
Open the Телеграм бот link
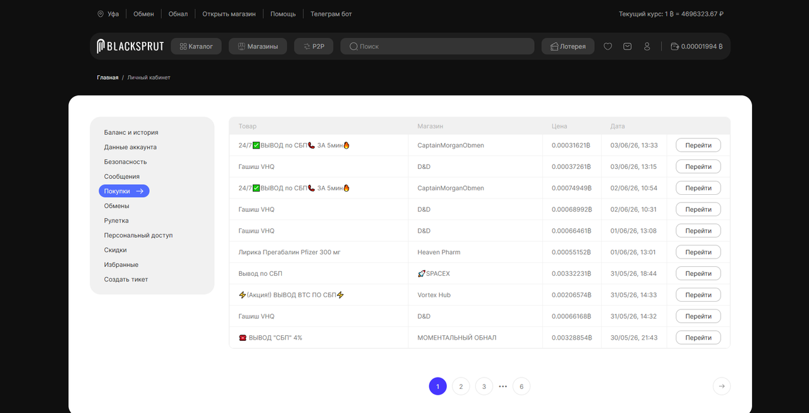click(x=331, y=14)
